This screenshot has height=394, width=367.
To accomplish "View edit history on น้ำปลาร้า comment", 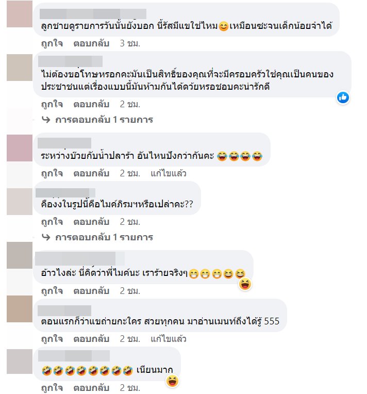I will tap(169, 173).
